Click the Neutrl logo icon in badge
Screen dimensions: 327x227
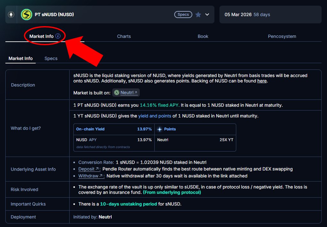click(117, 93)
